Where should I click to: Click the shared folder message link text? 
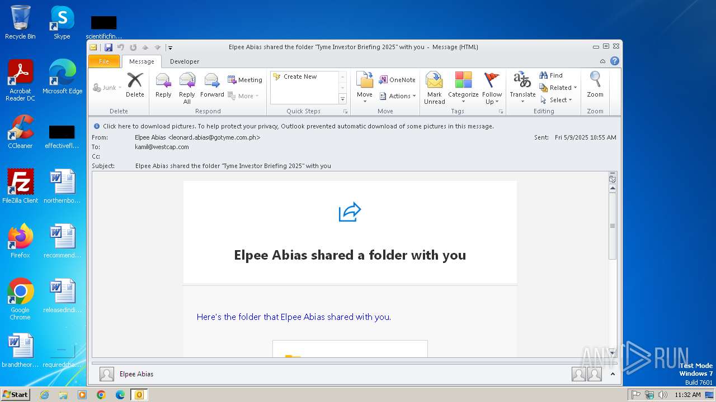[x=294, y=317]
